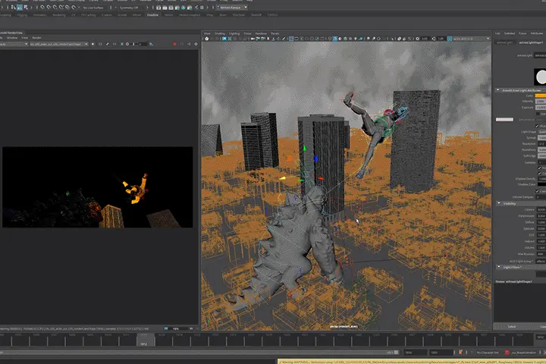Click the color temperature slider in Attribute Editor

(x=504, y=120)
